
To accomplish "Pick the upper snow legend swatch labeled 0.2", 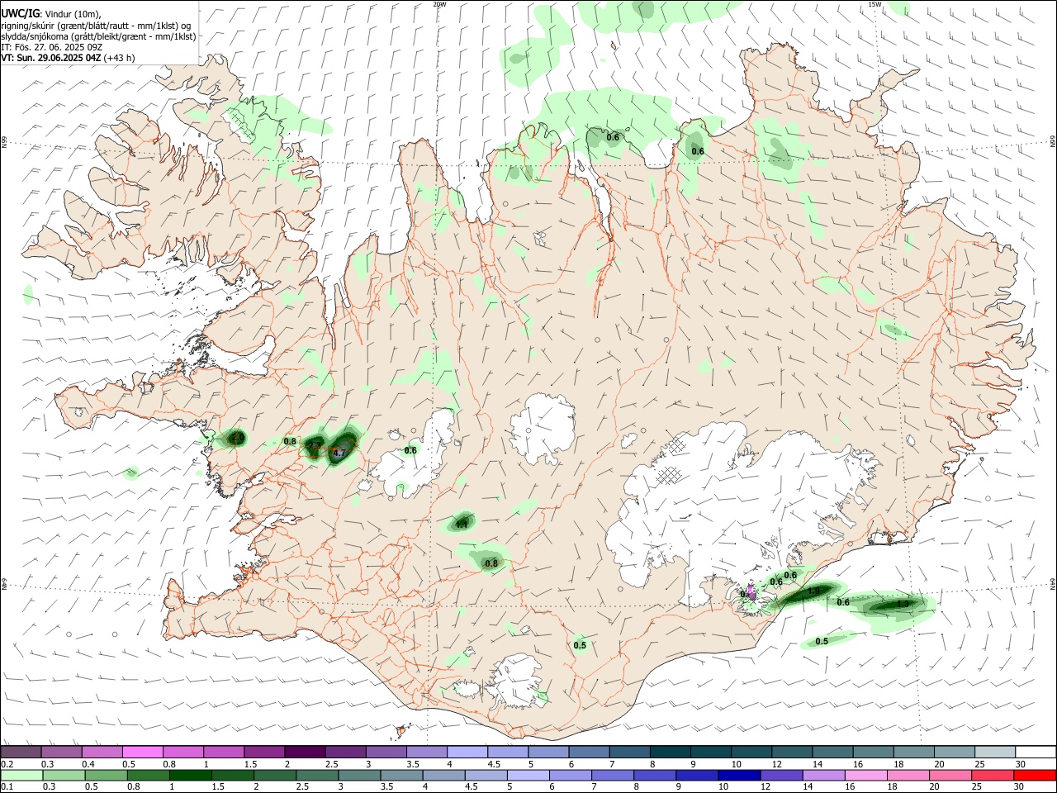I will point(21,753).
